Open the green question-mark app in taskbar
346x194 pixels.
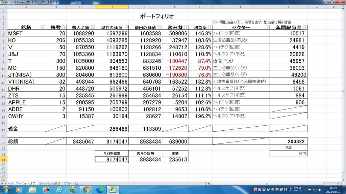click(73, 190)
